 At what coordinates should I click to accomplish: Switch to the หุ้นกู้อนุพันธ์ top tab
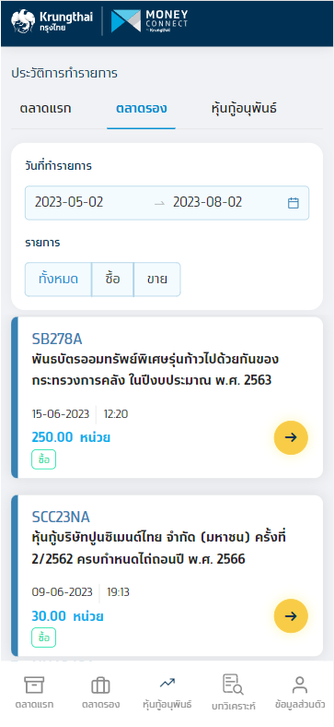pos(244,110)
